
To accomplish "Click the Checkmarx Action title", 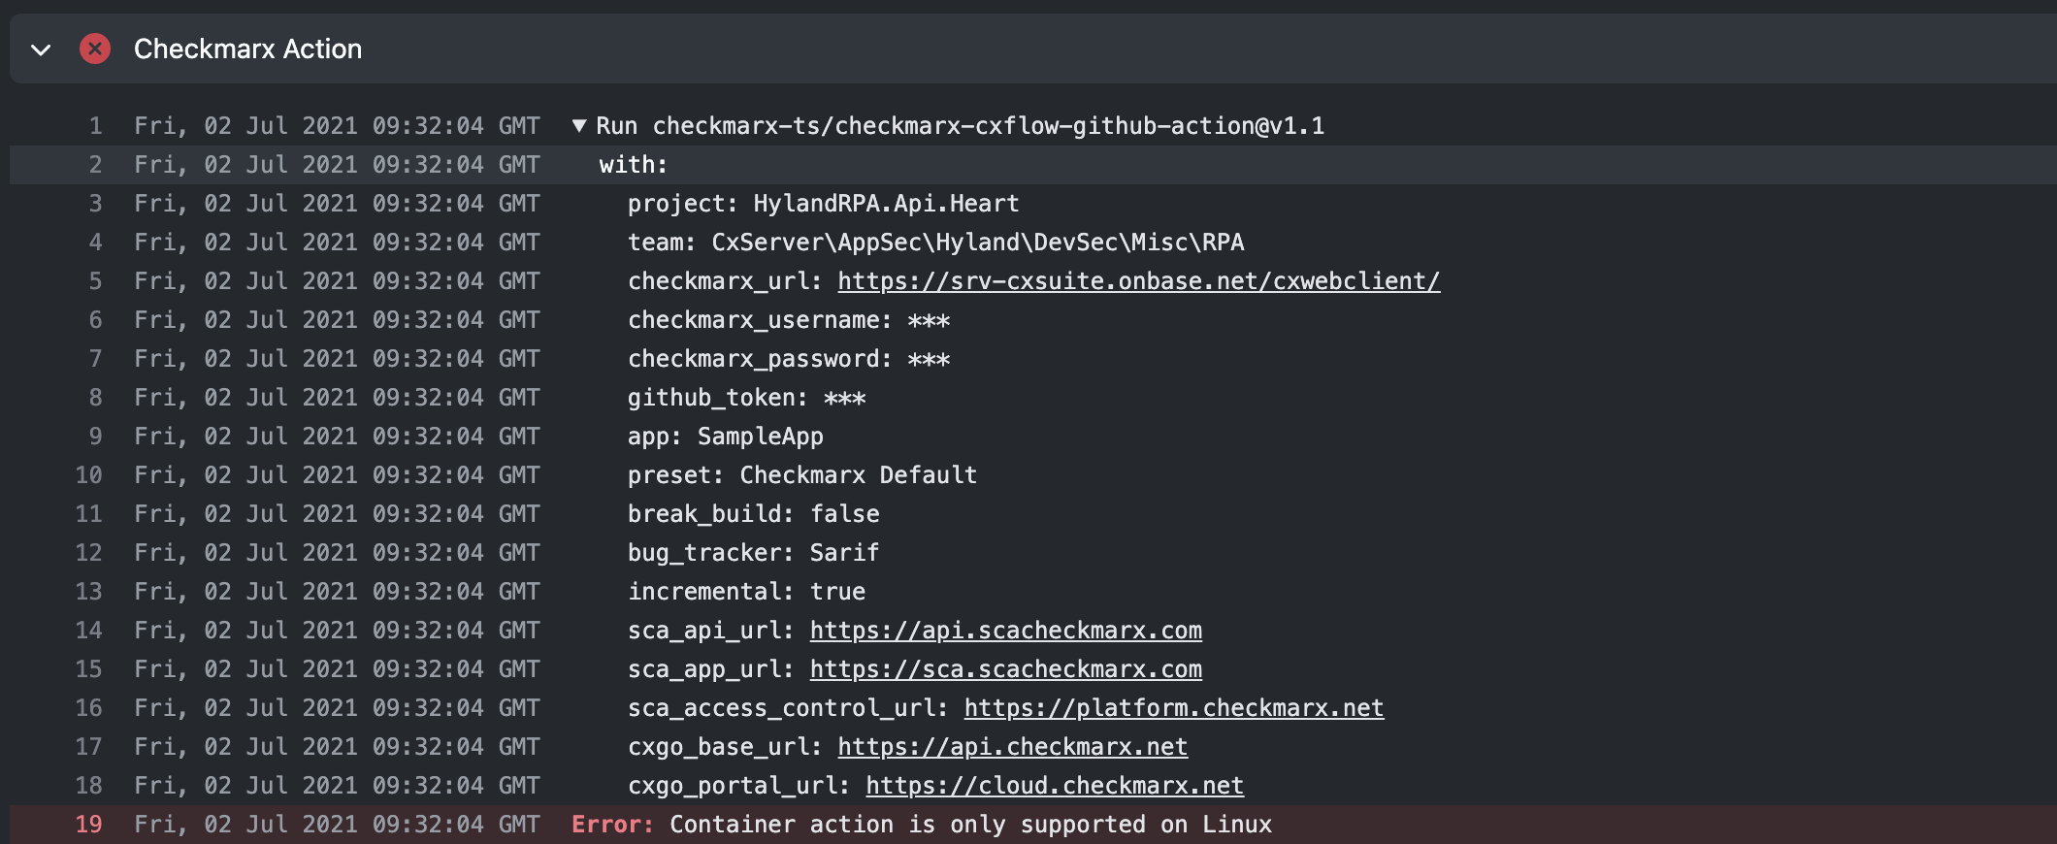I will (x=247, y=49).
